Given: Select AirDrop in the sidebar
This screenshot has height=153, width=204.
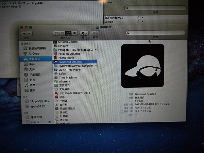Looking at the screenshot, I should 31,54.
